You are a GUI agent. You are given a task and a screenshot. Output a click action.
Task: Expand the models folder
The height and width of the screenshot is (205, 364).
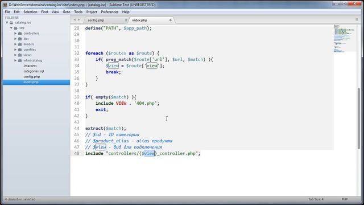[15, 44]
